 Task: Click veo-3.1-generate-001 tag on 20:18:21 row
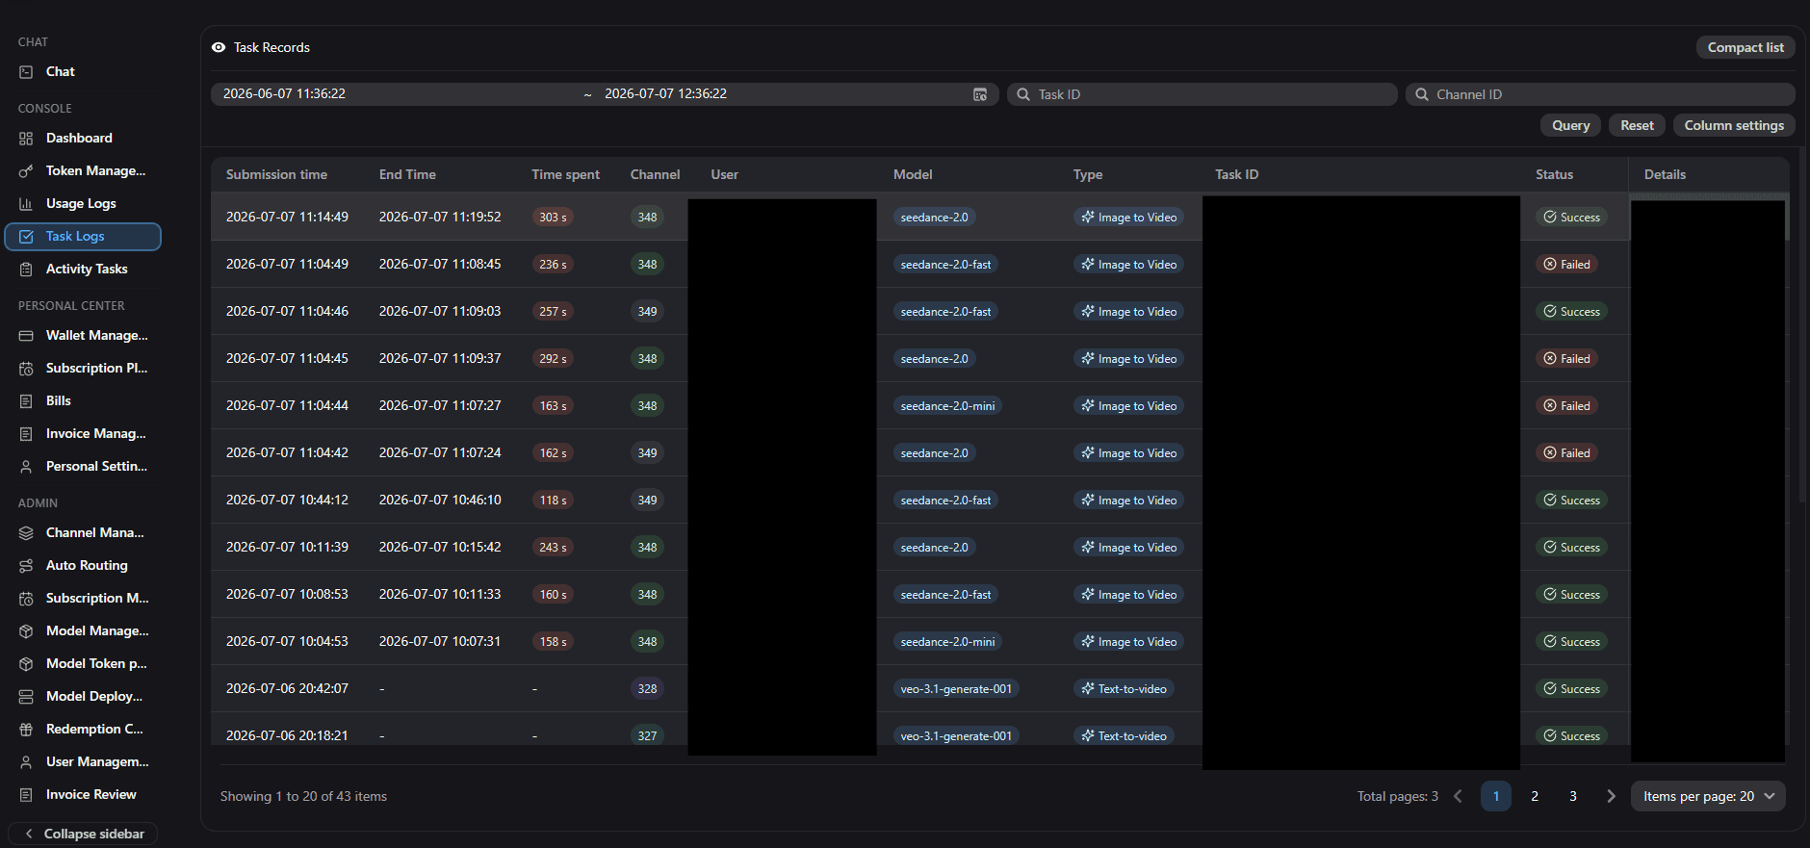[956, 736]
